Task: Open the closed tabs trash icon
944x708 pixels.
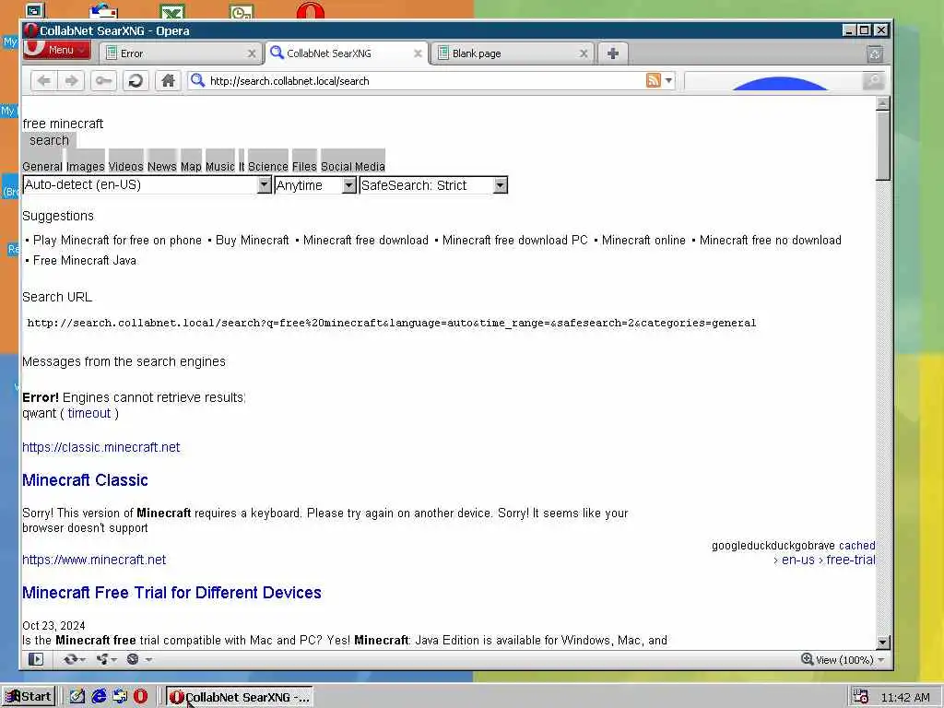Action: coord(875,53)
